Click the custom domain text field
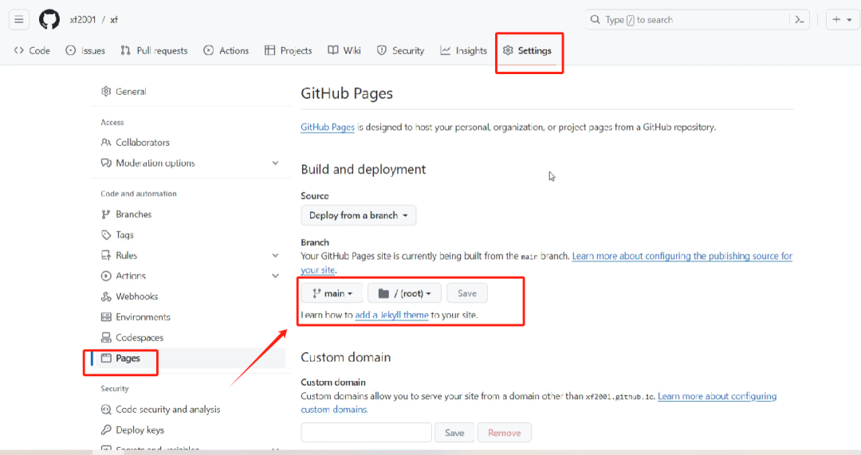Screen dimensions: 861x455 (x=366, y=433)
